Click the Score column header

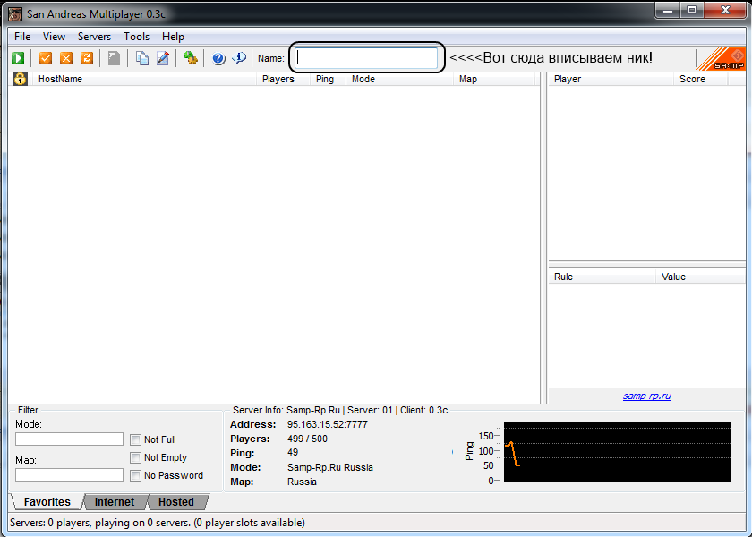point(701,79)
